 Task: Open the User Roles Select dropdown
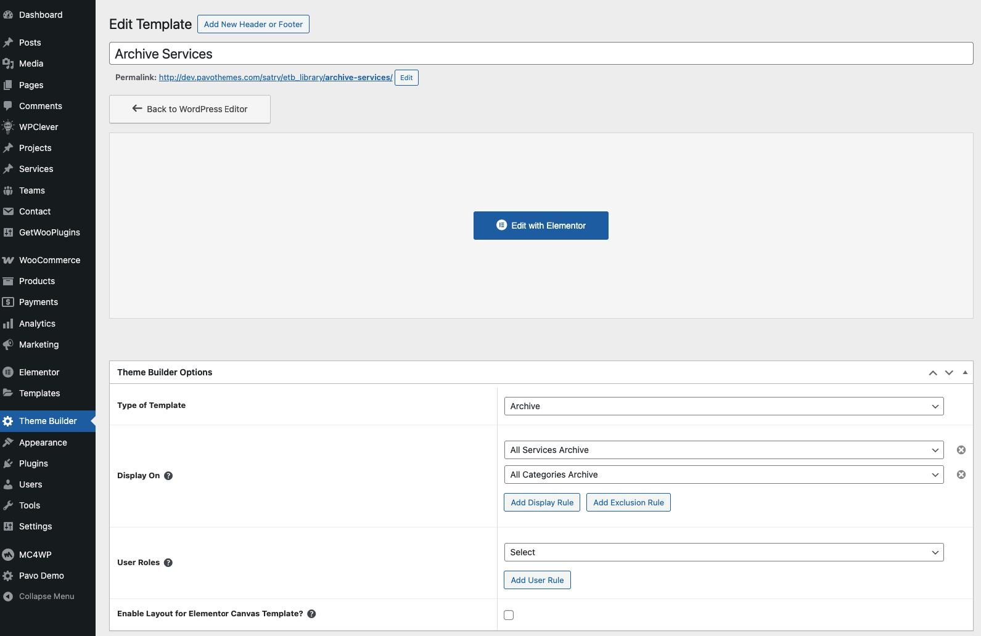coord(723,552)
